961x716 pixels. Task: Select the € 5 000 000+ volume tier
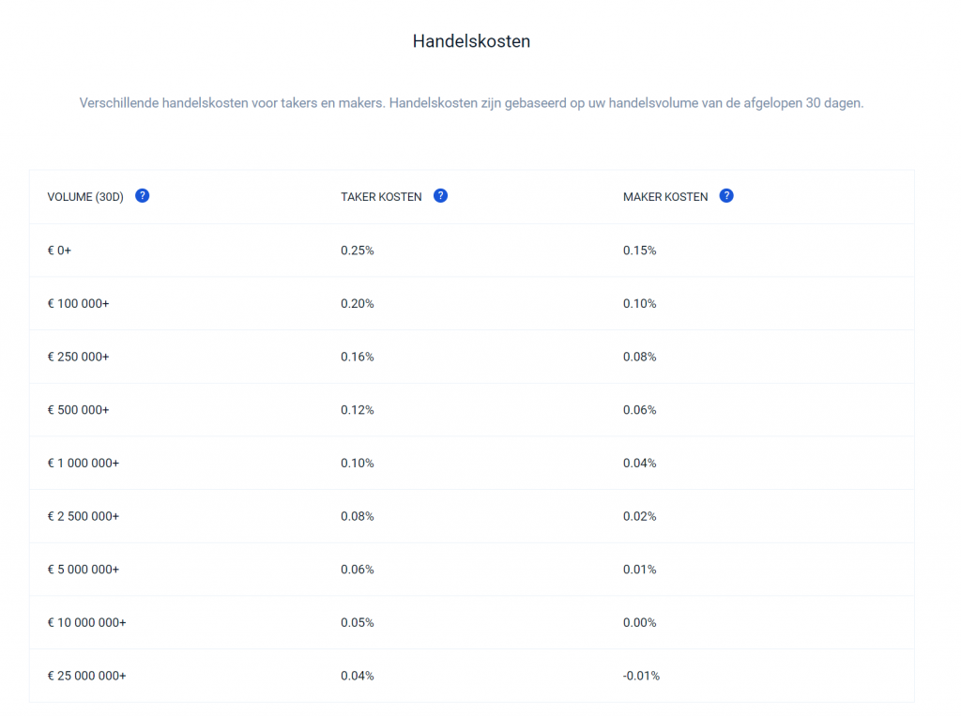pos(84,570)
